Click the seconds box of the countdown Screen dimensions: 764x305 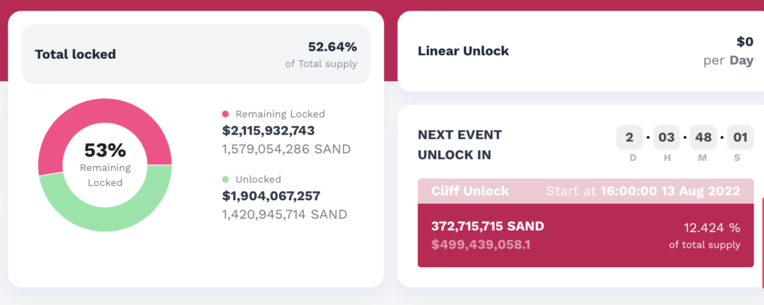(x=740, y=138)
